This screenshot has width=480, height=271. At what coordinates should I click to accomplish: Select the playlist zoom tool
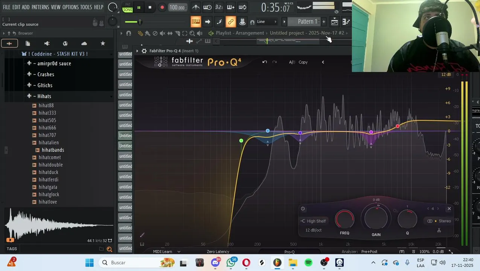pos(192,33)
